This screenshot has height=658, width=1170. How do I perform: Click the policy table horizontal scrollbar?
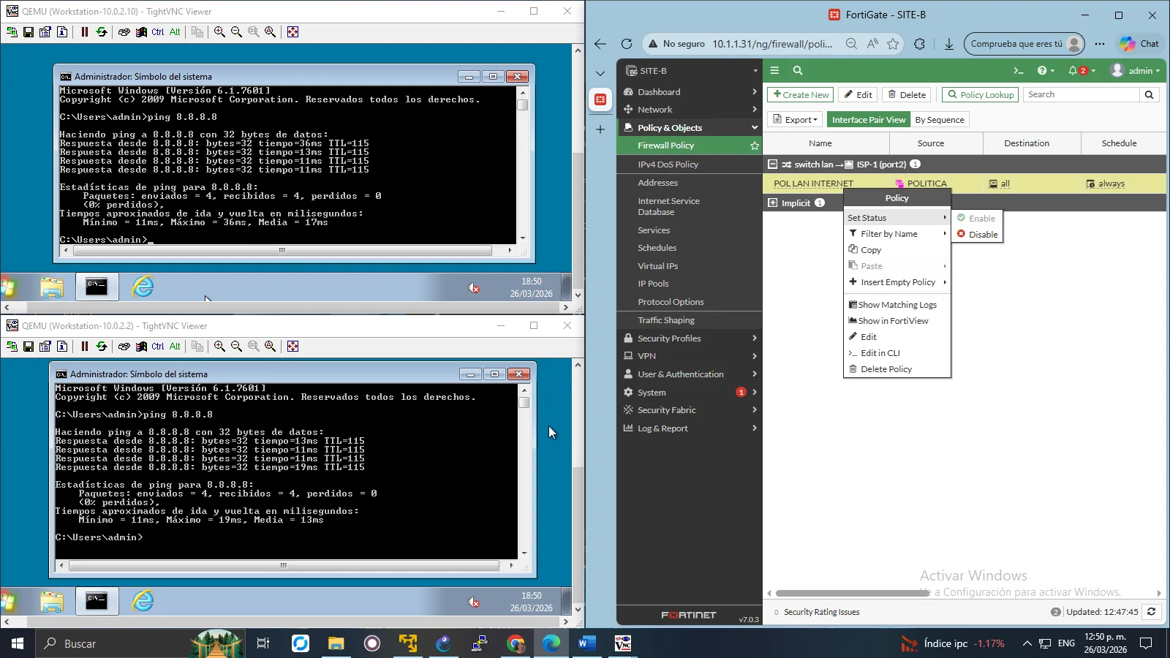852,593
